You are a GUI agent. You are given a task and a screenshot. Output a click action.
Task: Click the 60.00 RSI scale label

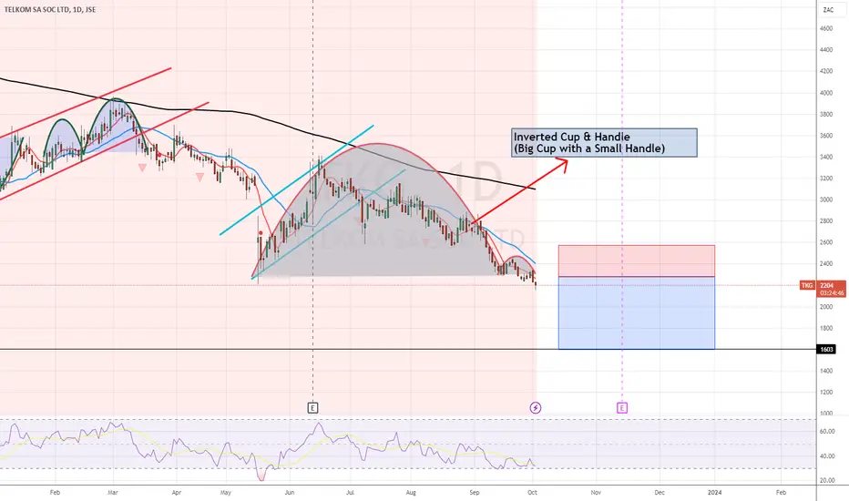827,432
